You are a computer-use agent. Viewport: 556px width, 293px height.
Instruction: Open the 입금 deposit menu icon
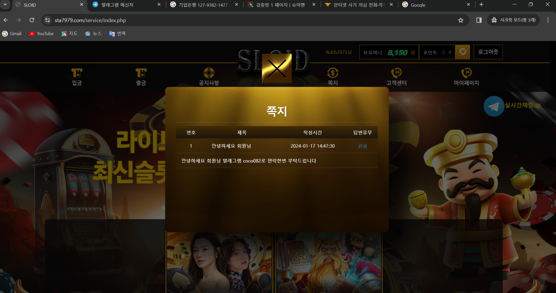coord(77,73)
